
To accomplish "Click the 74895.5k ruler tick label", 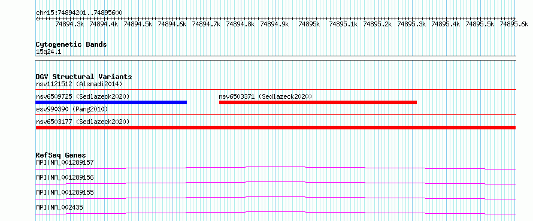I will (x=480, y=24).
